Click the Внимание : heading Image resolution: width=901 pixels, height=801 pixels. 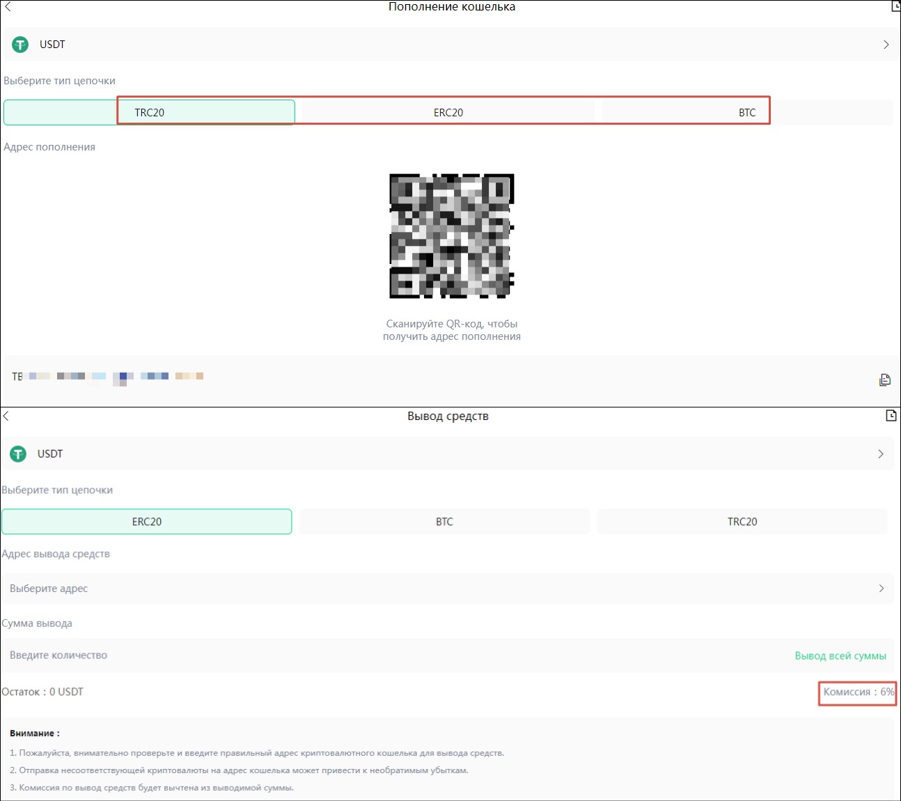coord(35,733)
